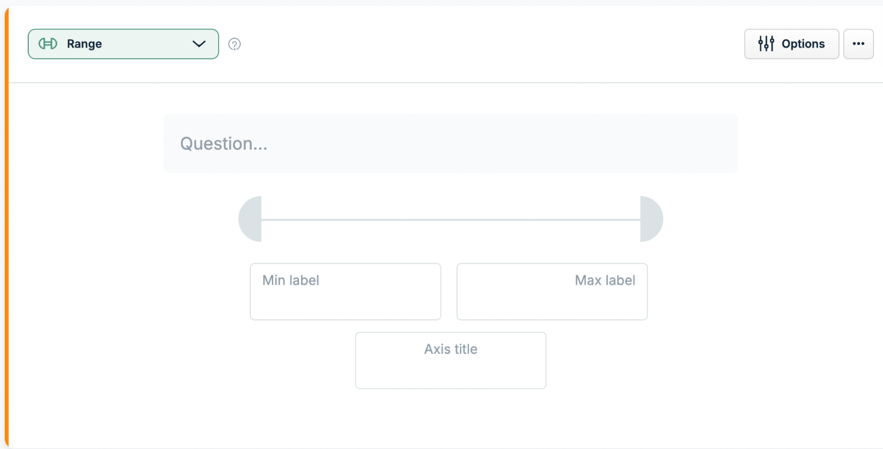The image size is (883, 449).
Task: Click the Options text label
Action: [803, 44]
